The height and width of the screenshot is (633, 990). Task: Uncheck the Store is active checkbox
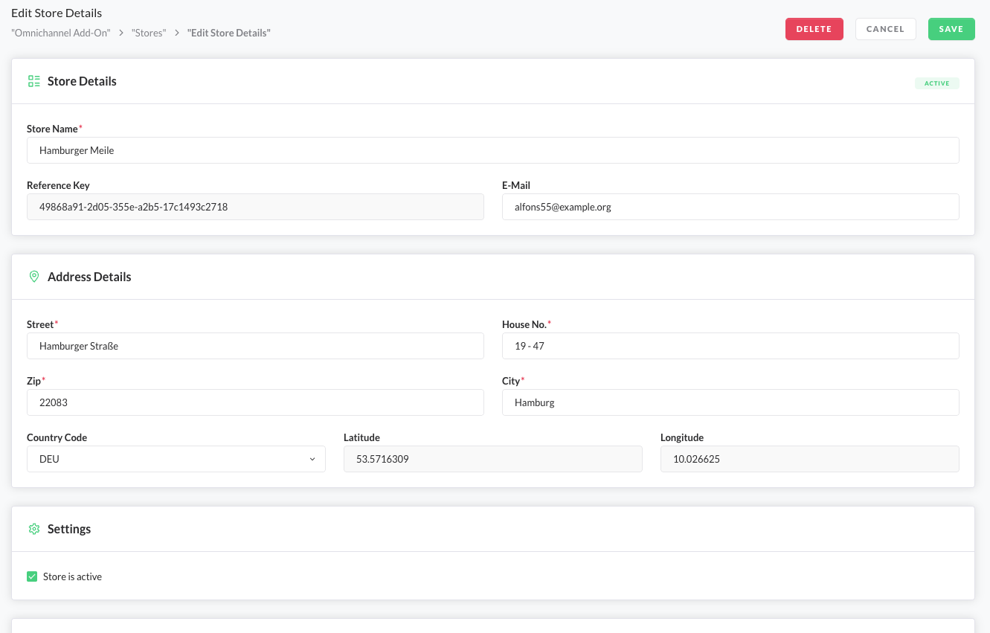pyautogui.click(x=32, y=576)
